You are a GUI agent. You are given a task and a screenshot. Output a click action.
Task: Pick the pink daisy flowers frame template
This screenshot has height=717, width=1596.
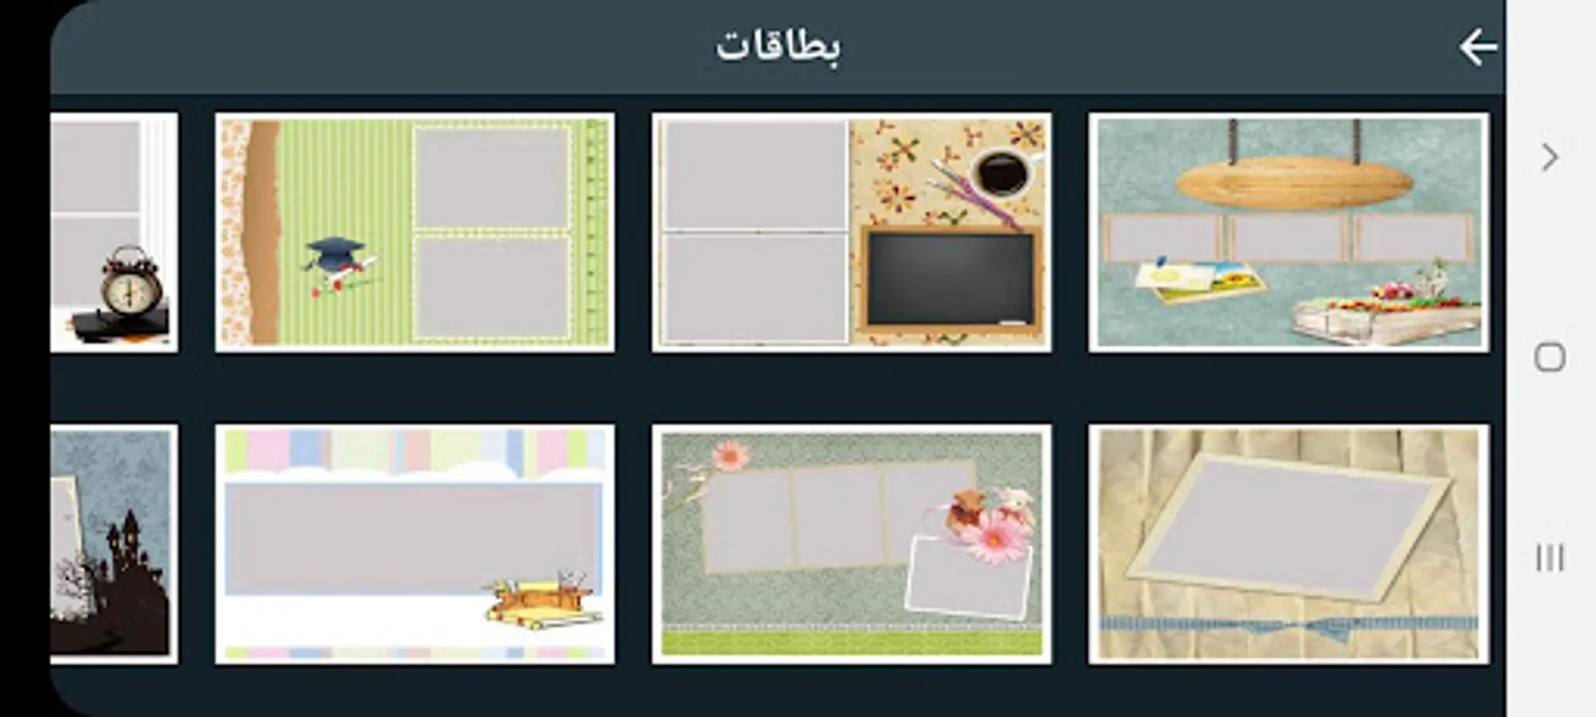(851, 544)
